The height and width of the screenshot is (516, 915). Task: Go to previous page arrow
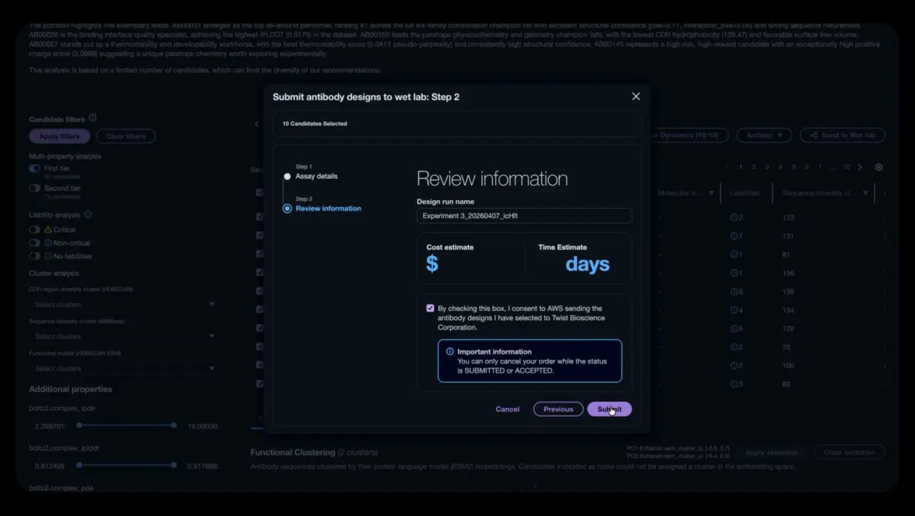[x=727, y=167]
